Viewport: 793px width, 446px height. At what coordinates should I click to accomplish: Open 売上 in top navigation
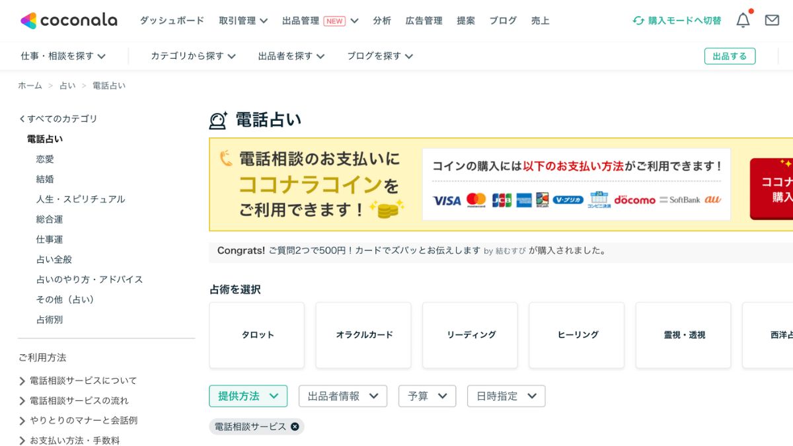(540, 20)
